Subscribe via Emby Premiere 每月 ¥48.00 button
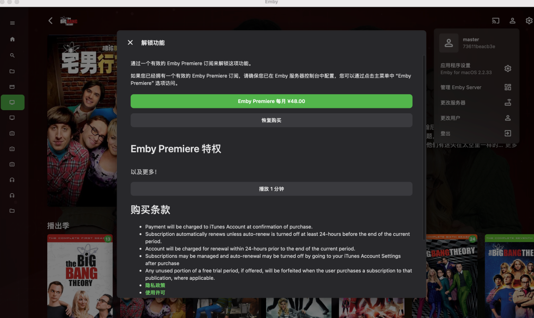The width and height of the screenshot is (534, 318). coord(271,101)
